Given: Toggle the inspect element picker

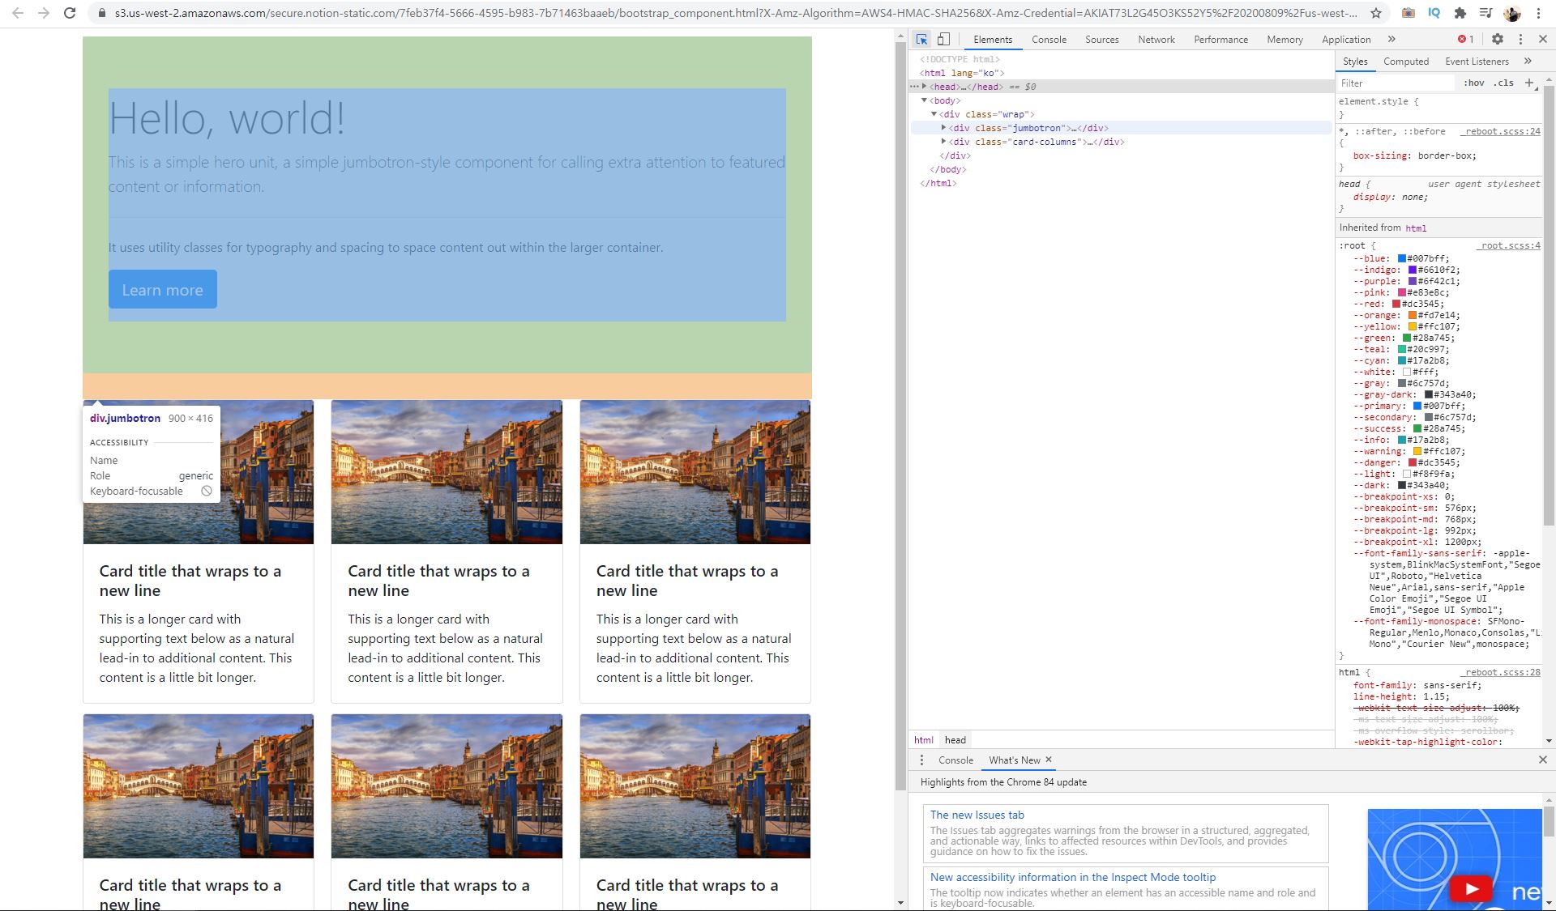Looking at the screenshot, I should [x=921, y=39].
